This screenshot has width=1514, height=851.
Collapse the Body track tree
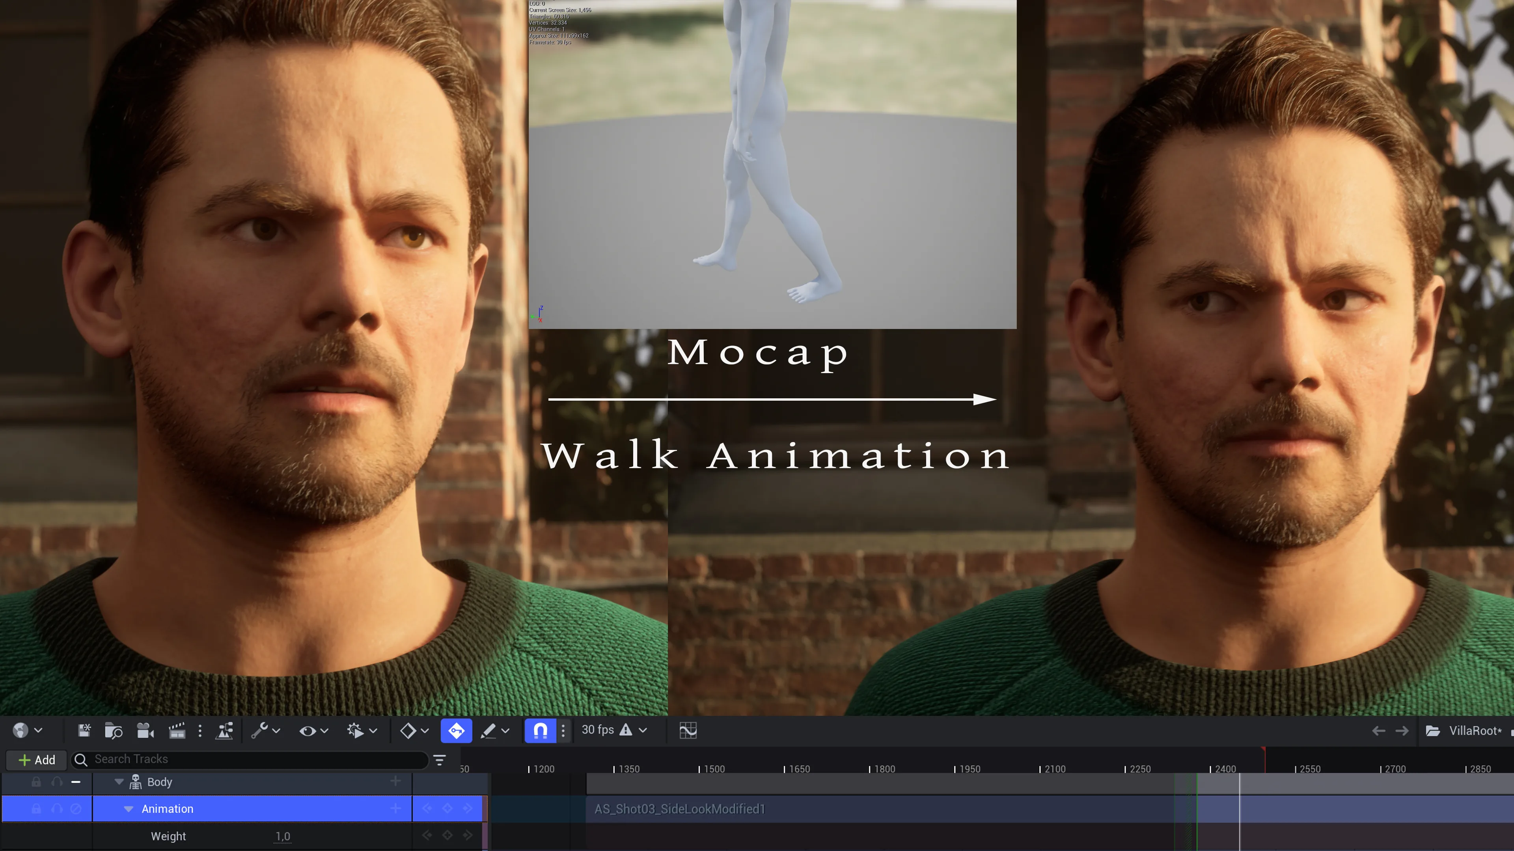point(119,782)
